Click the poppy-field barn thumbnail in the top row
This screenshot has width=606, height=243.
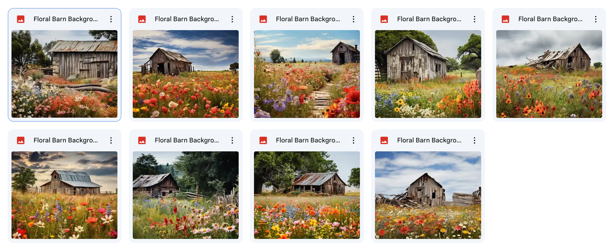186,74
